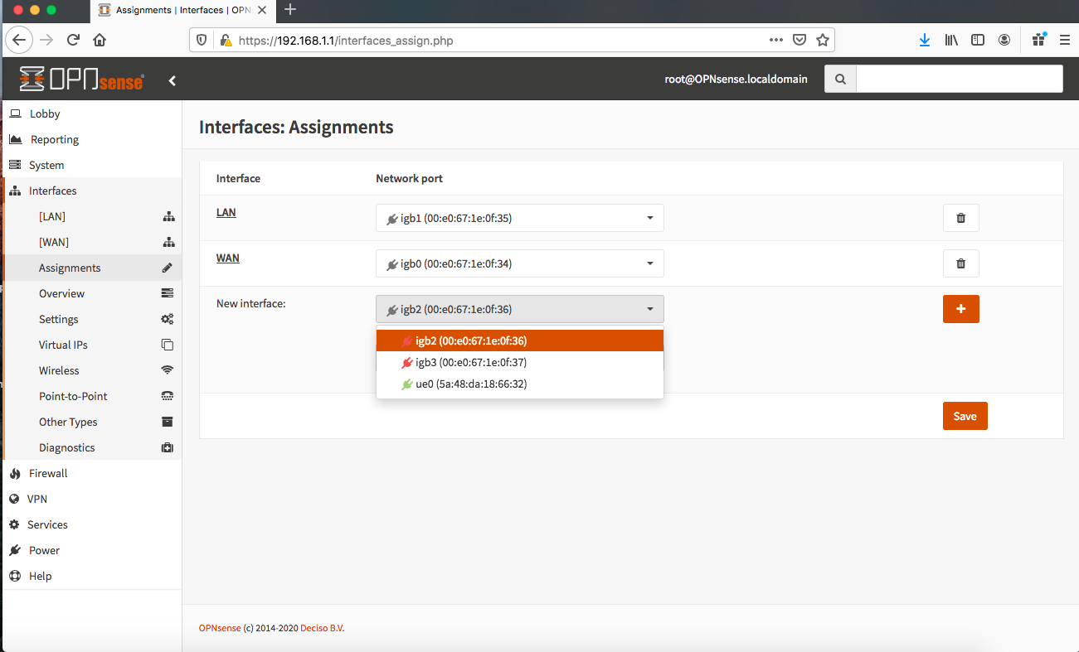Click the phone icon beside Point-to-Point
The width and height of the screenshot is (1079, 652).
click(168, 396)
